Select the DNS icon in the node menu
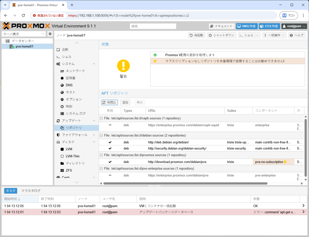The width and height of the screenshot is (309, 237). (68, 85)
